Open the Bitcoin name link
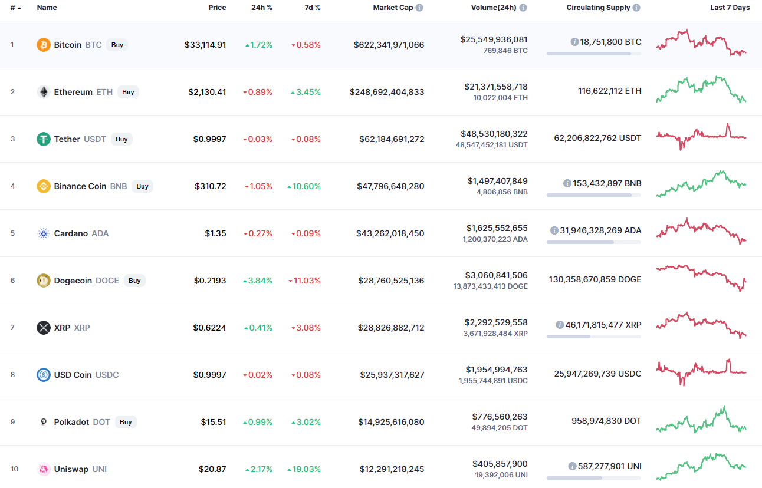The width and height of the screenshot is (762, 488). coord(68,45)
